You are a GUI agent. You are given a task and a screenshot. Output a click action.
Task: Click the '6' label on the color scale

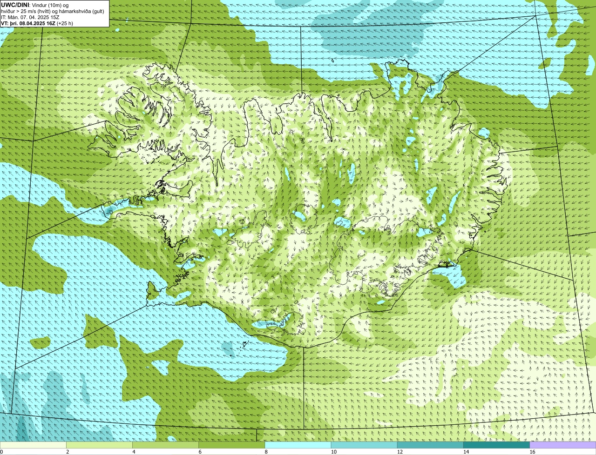point(200,452)
